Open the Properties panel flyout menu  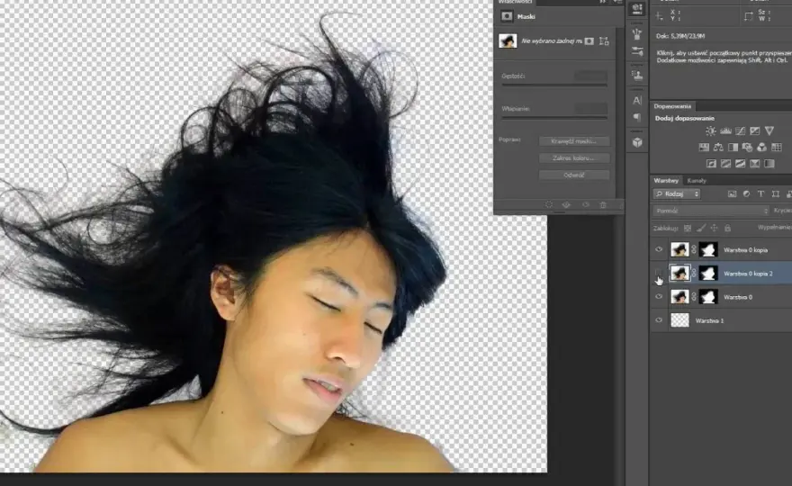coord(616,2)
